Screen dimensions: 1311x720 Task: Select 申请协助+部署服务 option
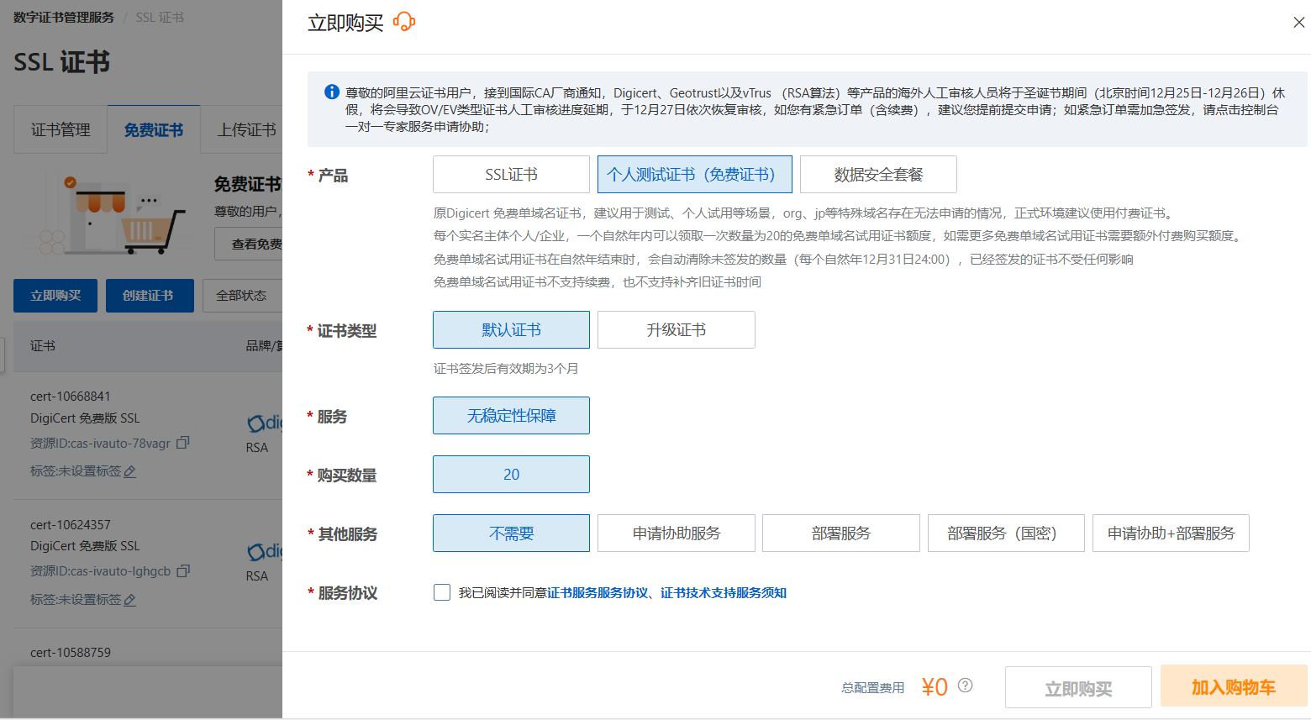click(x=1171, y=533)
